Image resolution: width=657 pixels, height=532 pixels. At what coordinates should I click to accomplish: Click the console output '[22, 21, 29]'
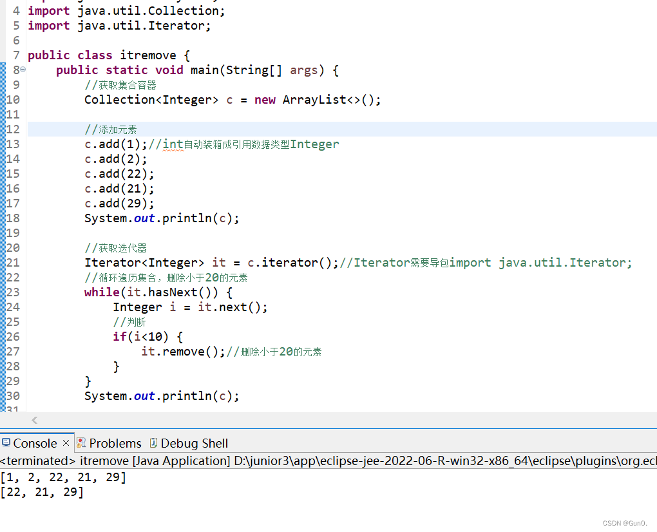42,492
